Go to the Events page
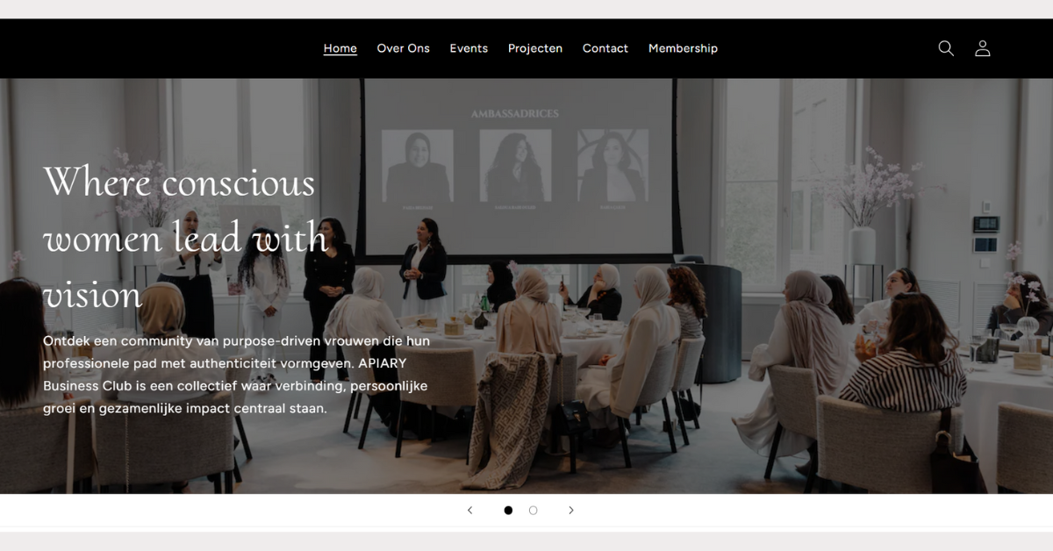The height and width of the screenshot is (551, 1053). (469, 48)
